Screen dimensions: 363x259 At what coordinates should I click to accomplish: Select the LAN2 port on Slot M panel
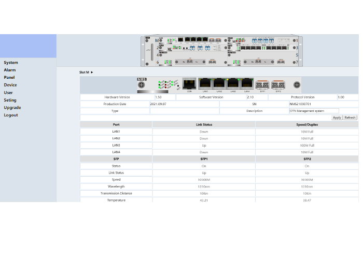point(219,84)
